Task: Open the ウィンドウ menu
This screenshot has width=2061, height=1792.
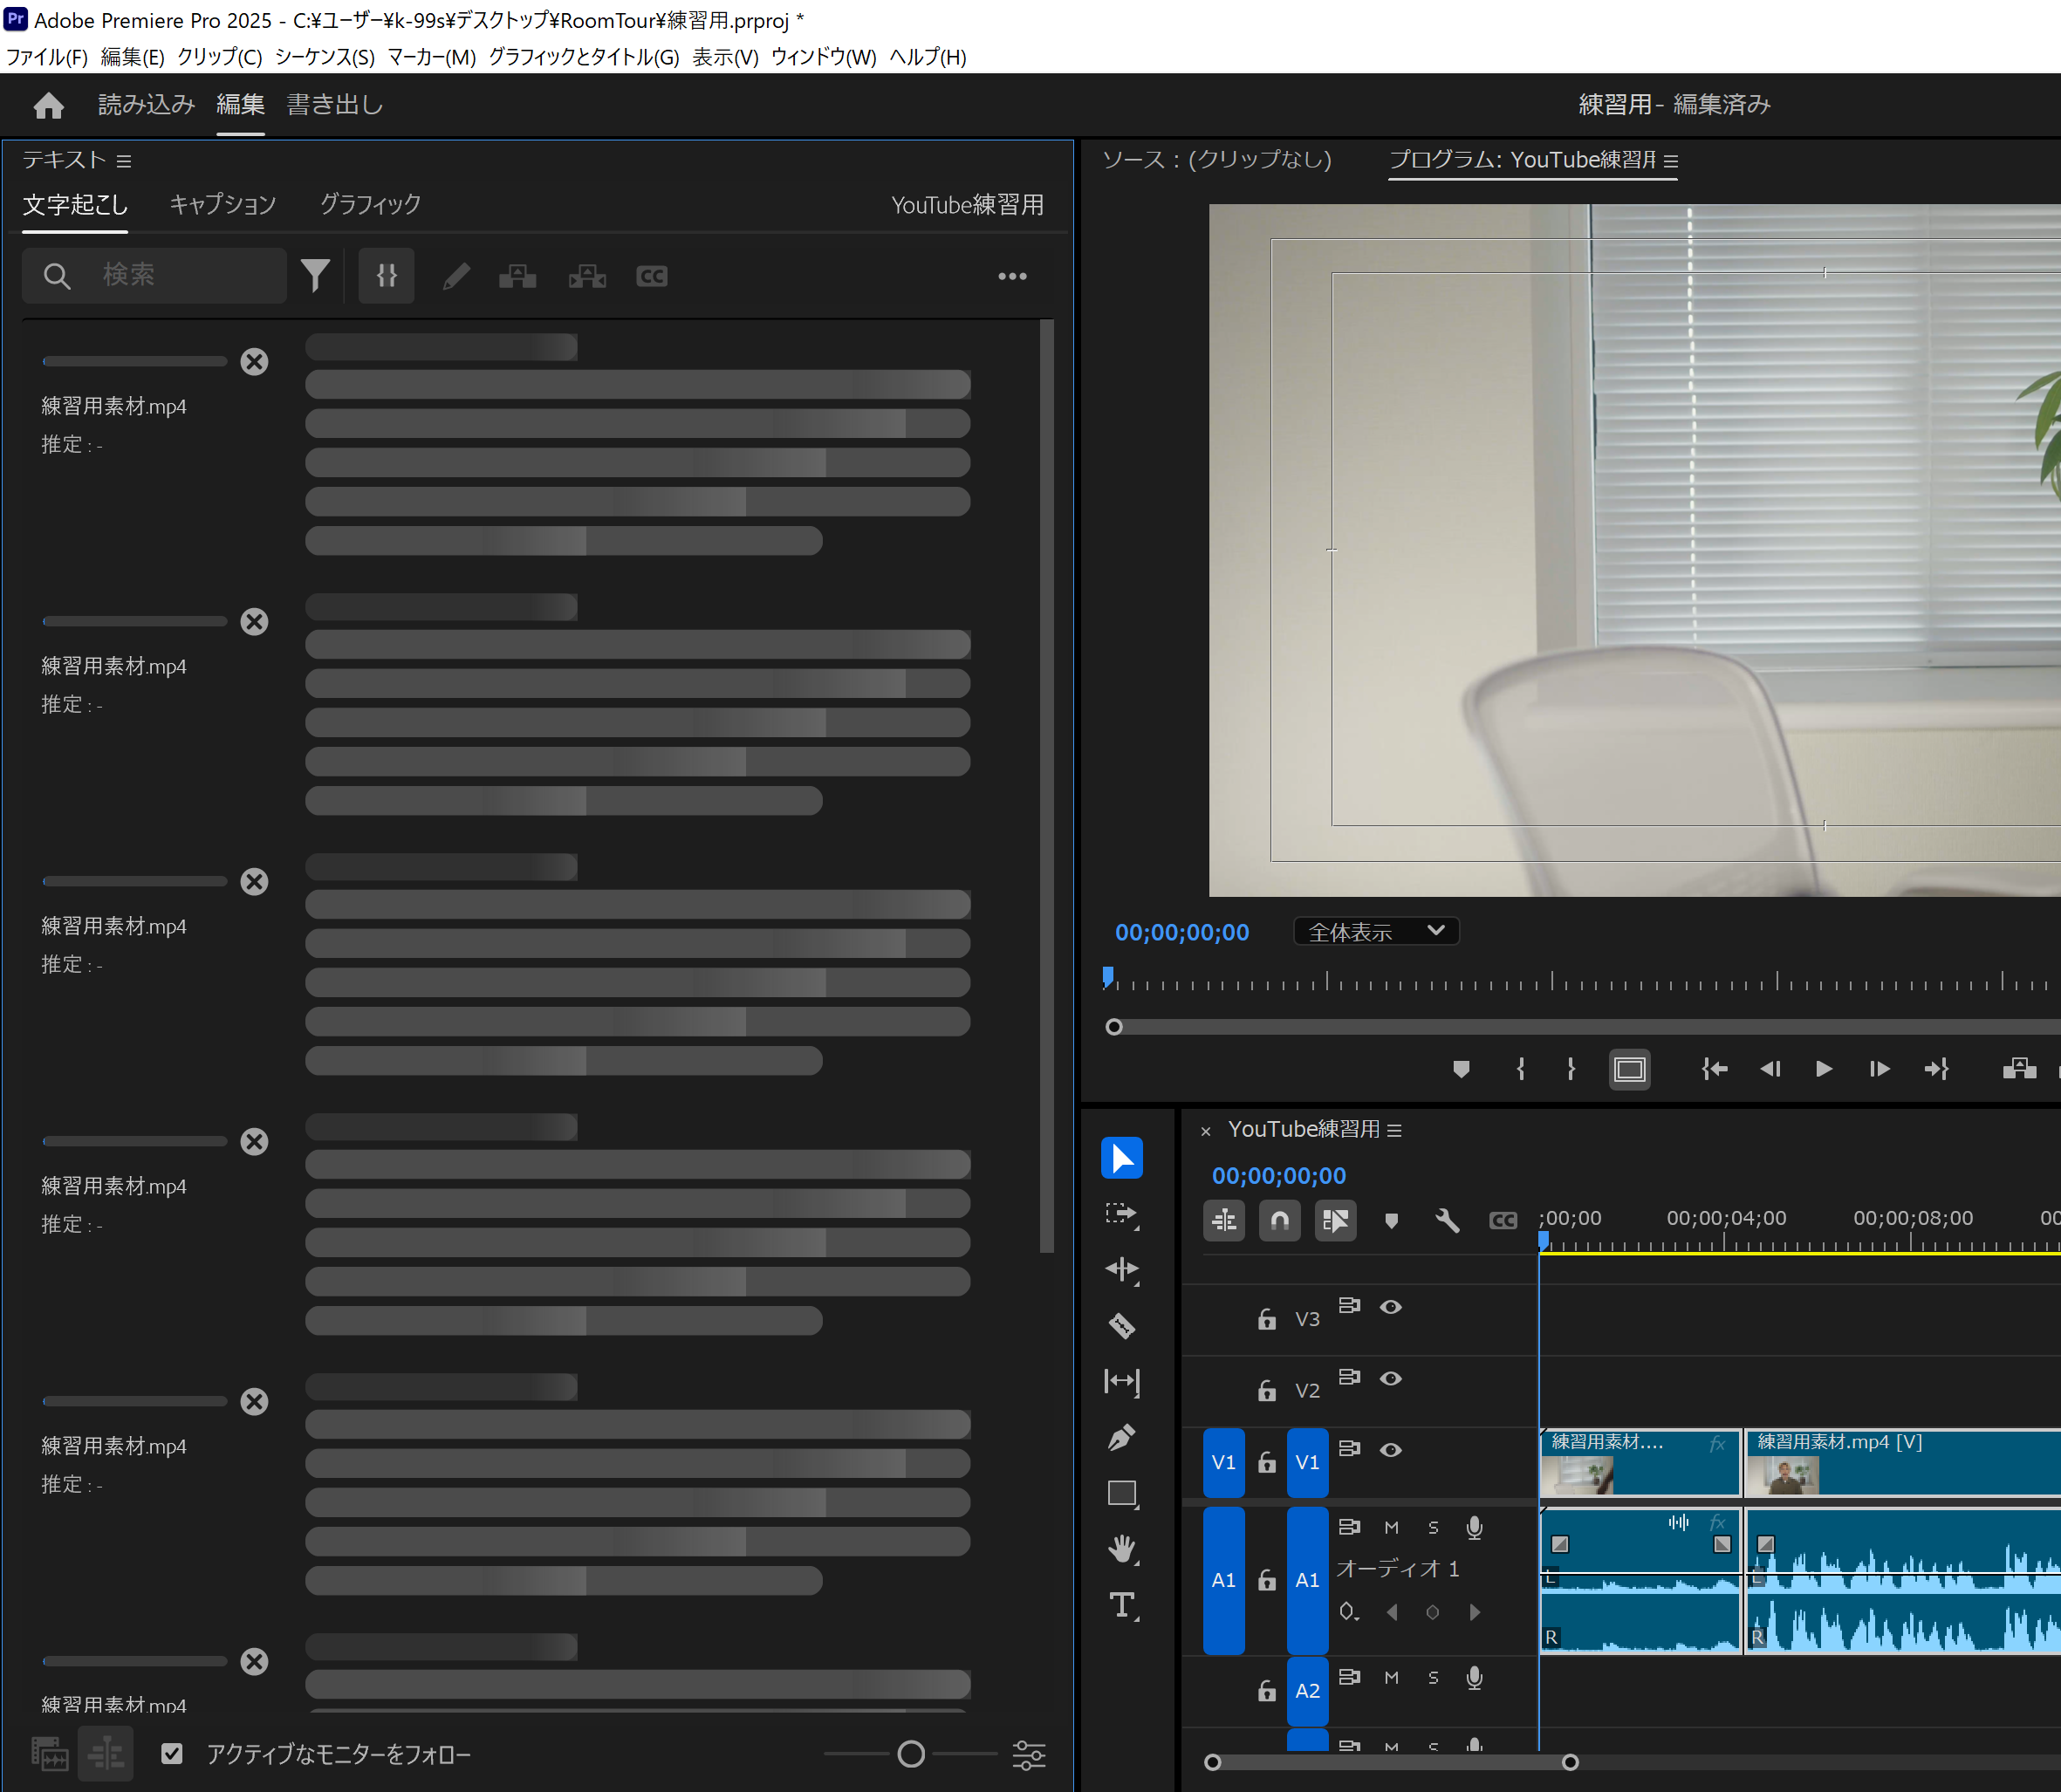Action: click(x=822, y=57)
